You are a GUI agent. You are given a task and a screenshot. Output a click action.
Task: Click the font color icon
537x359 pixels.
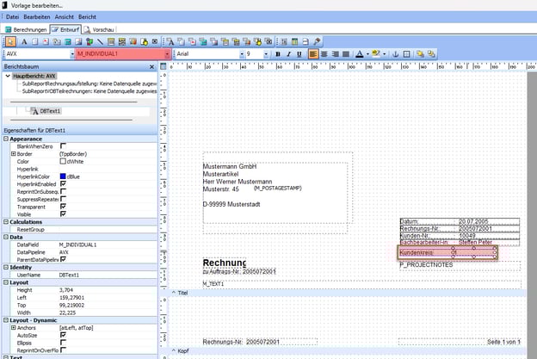[359, 53]
